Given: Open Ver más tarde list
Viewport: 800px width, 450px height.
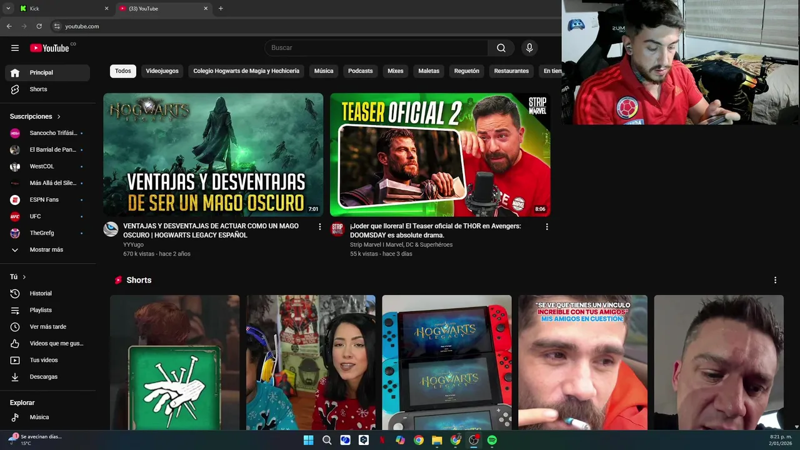Looking at the screenshot, I should [47, 327].
